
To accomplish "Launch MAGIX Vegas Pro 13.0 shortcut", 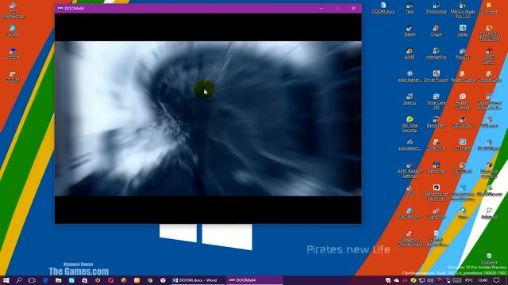I will point(463,9).
